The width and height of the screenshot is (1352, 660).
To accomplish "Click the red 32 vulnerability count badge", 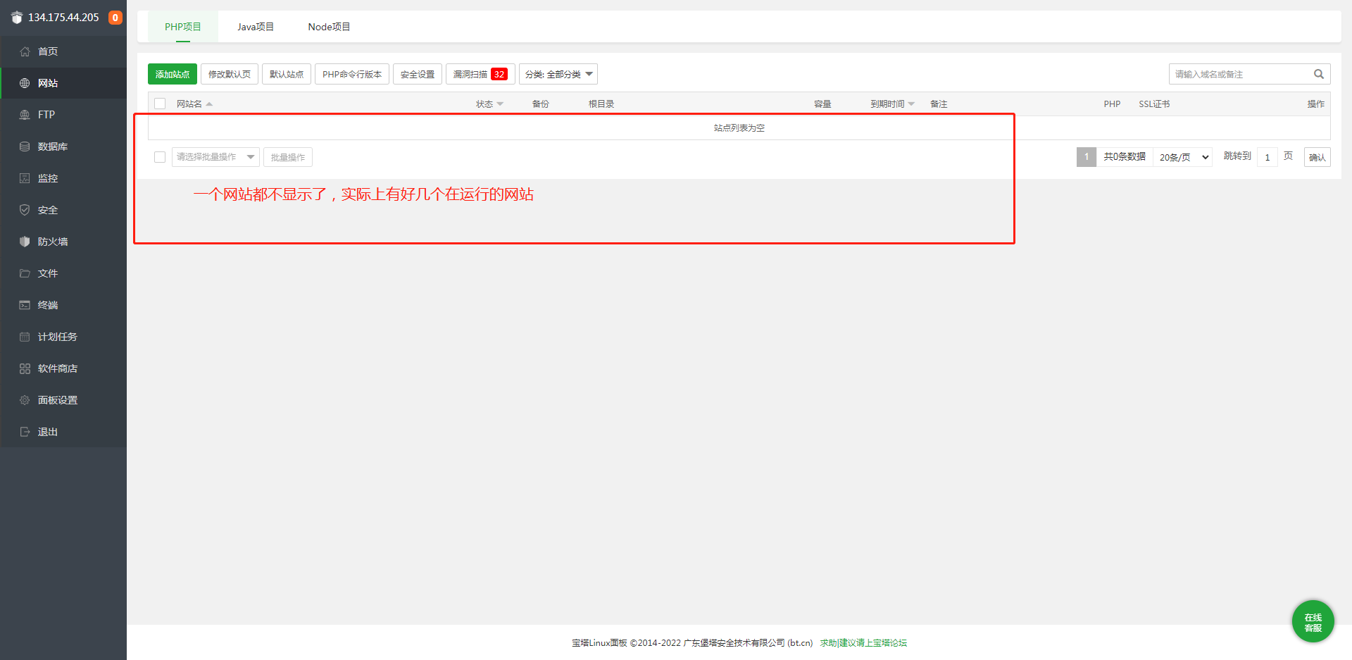I will (x=499, y=74).
